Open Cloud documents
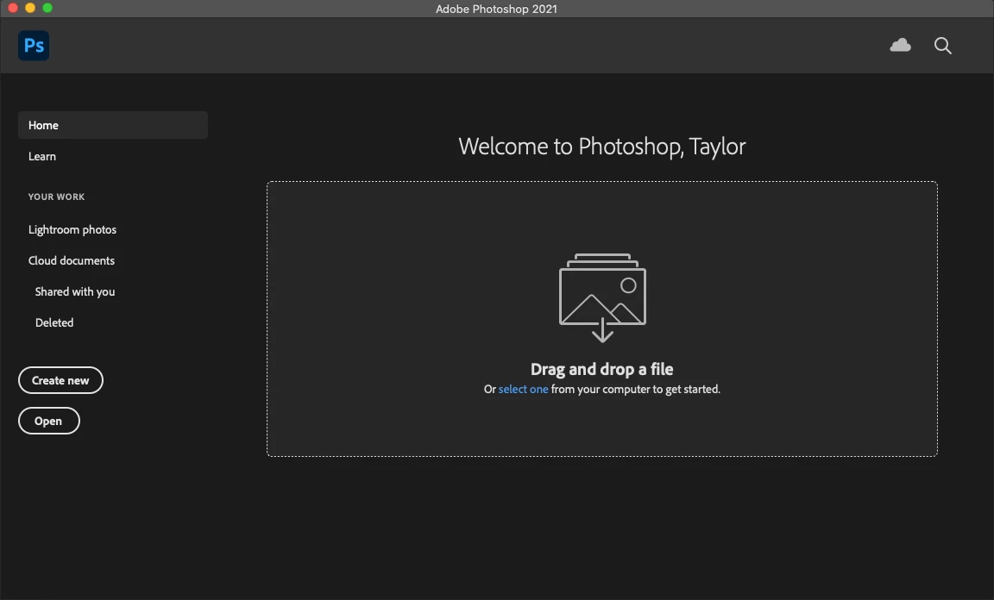Screen dimensions: 994x600 pos(72,260)
